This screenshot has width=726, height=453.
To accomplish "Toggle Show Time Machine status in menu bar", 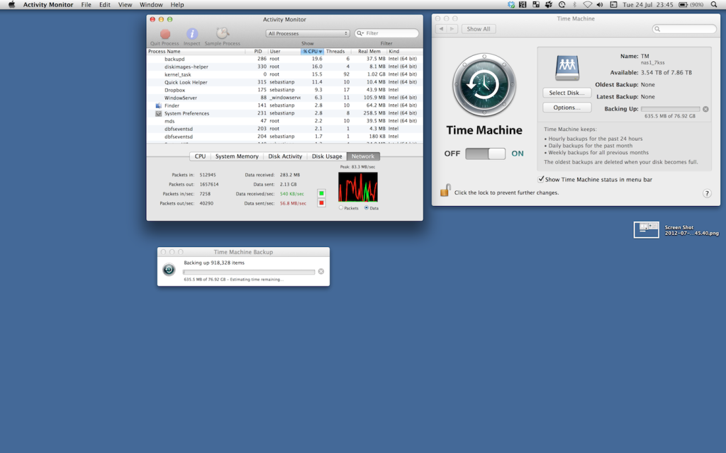I will tap(540, 179).
